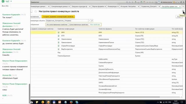This screenshot has width=186, height=104.
Task: Click the partially visible сопоставление button
Action: pos(35,17)
